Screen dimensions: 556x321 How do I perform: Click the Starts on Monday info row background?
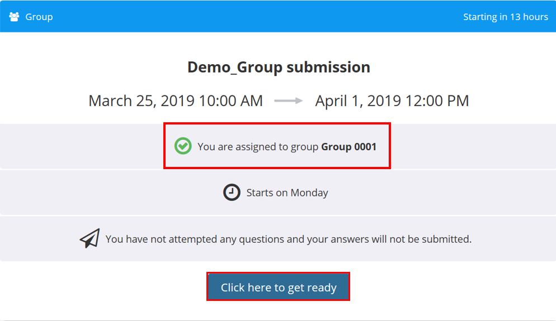[x=278, y=192]
